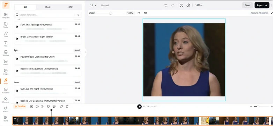Open the Media sidebar panel
This screenshot has height=126, width=273.
[6, 25]
